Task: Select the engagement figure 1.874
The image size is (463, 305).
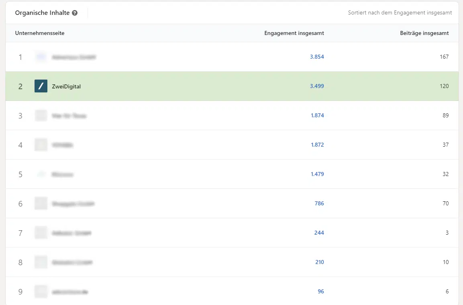Action: coord(316,115)
